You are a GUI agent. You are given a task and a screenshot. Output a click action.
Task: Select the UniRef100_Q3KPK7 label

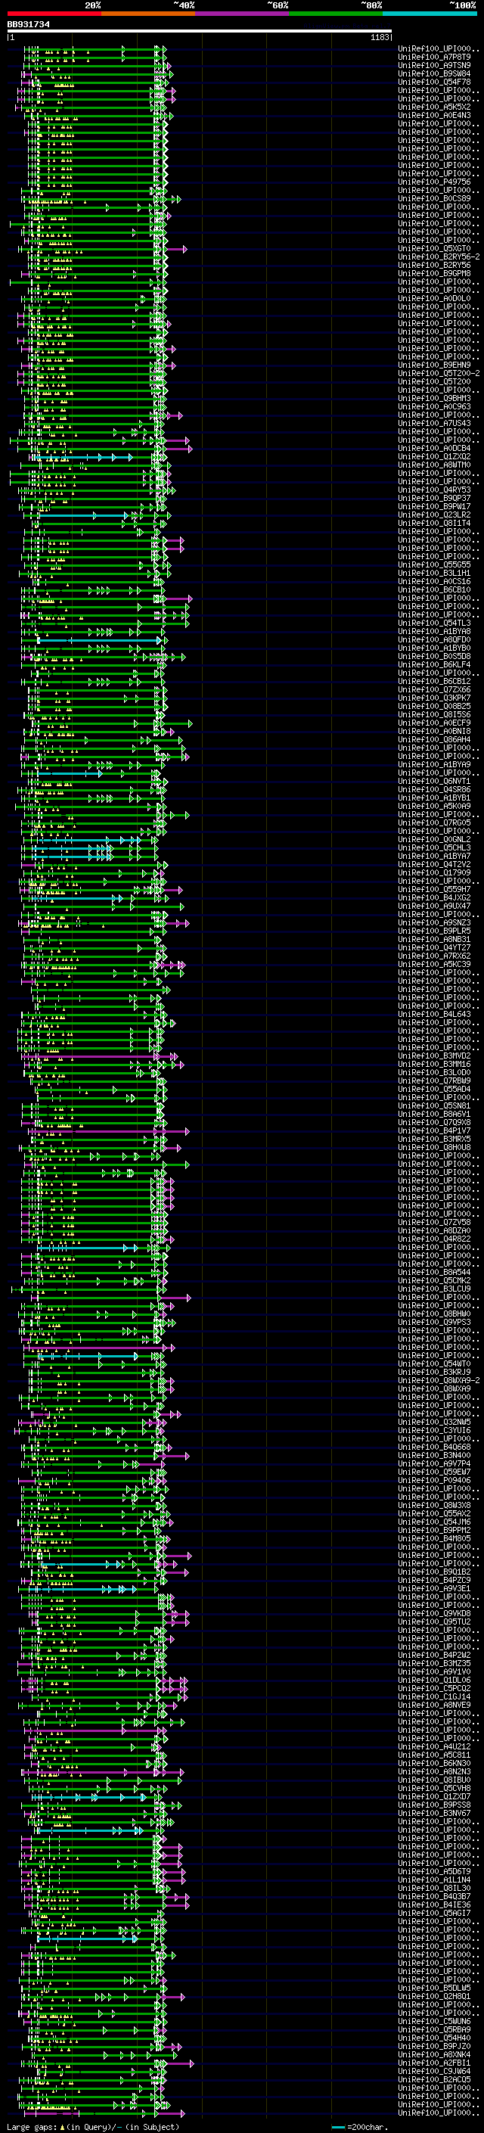434,698
